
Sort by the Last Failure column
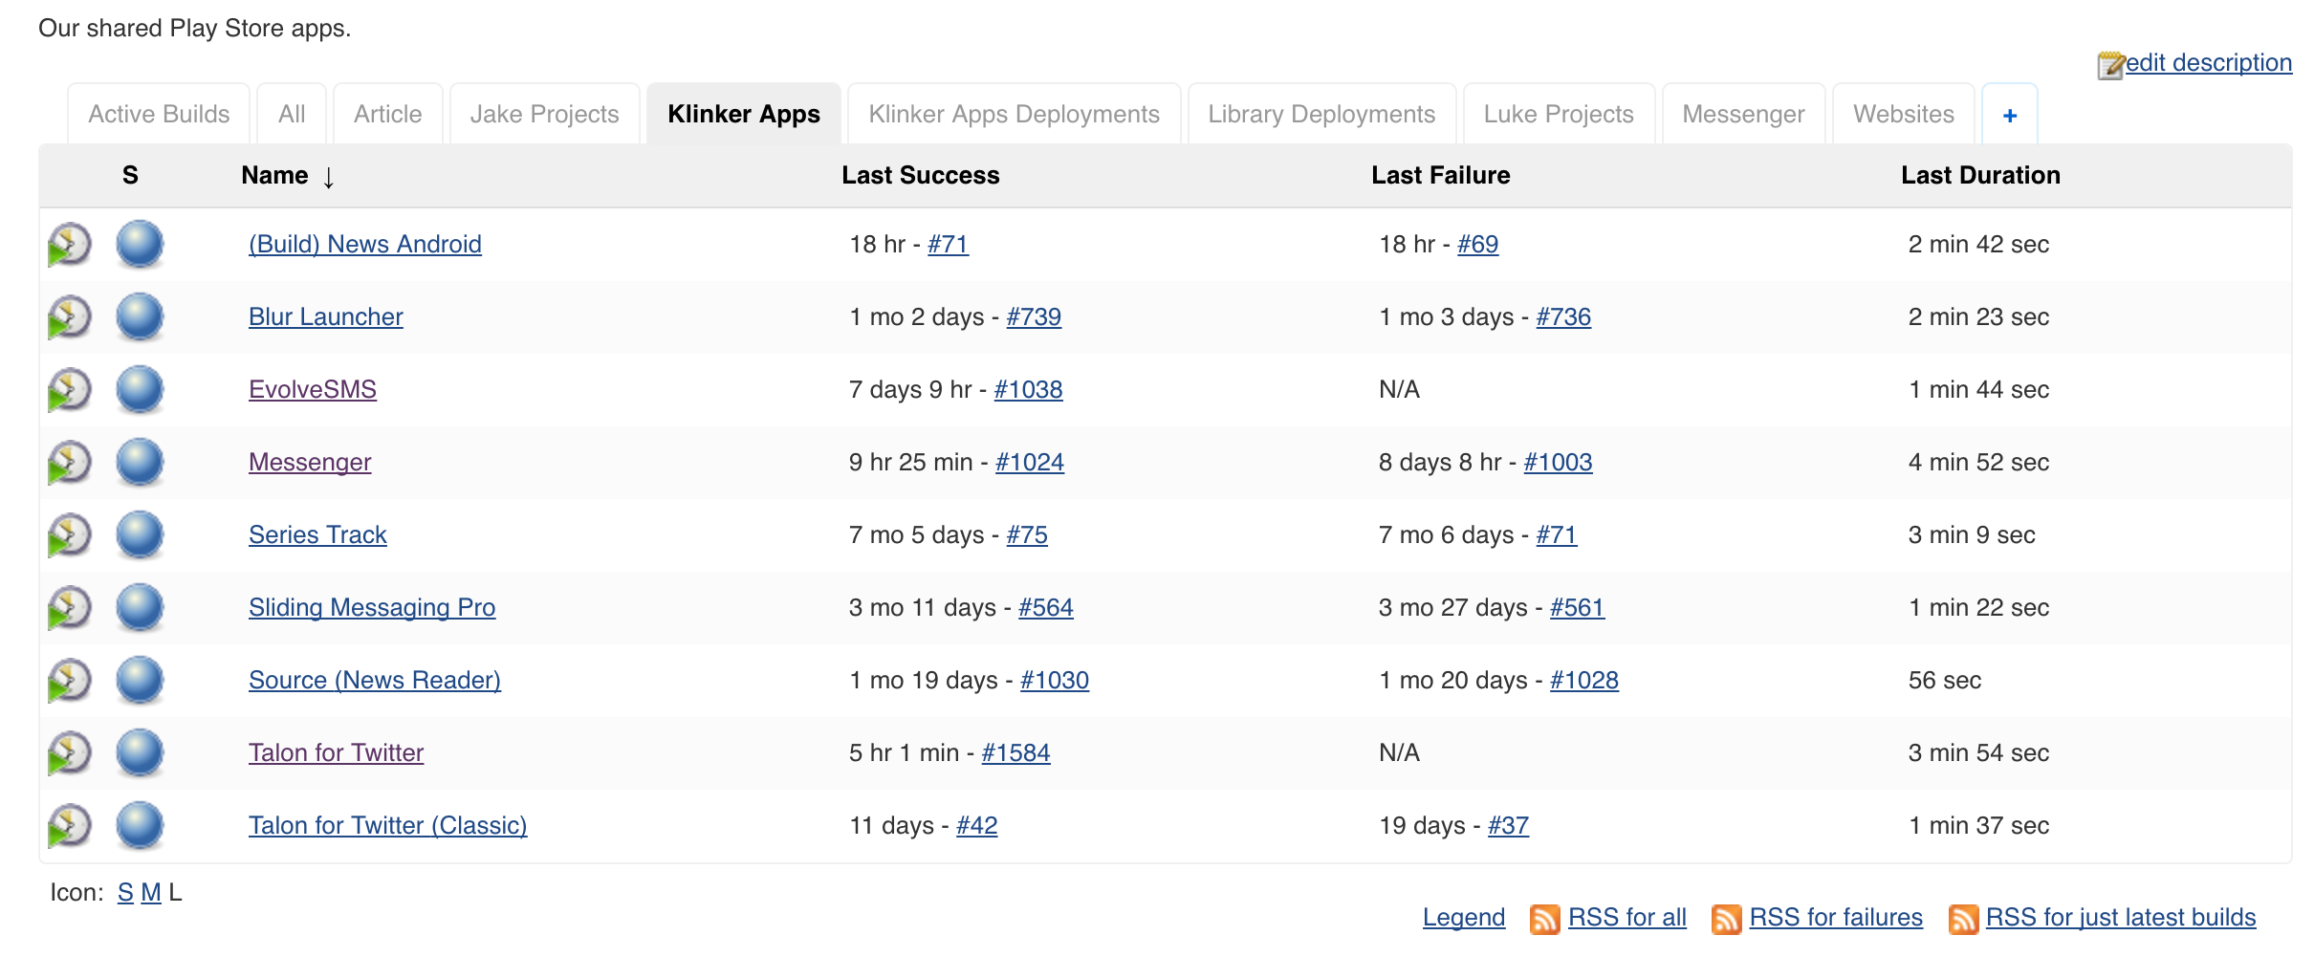pyautogui.click(x=1440, y=175)
